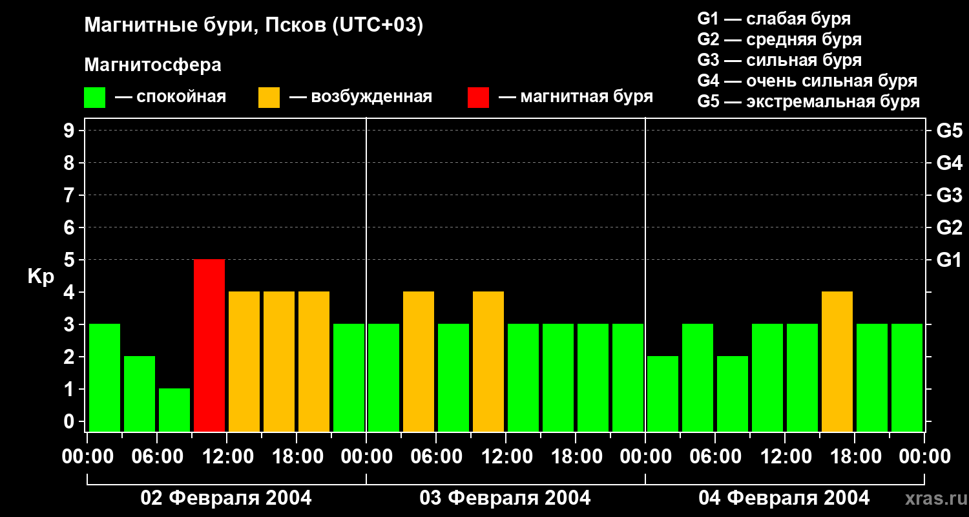The width and height of the screenshot is (969, 517).
Task: Select the '02 Февраля 2004' date label
Action: (x=226, y=498)
